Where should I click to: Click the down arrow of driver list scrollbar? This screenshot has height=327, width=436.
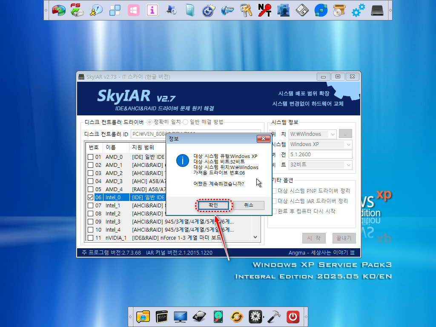tap(255, 237)
